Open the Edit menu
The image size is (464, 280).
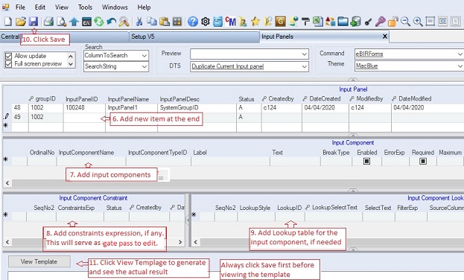pos(40,7)
